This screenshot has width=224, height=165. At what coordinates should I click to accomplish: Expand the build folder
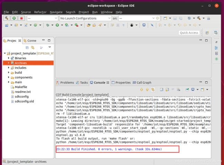9,72
